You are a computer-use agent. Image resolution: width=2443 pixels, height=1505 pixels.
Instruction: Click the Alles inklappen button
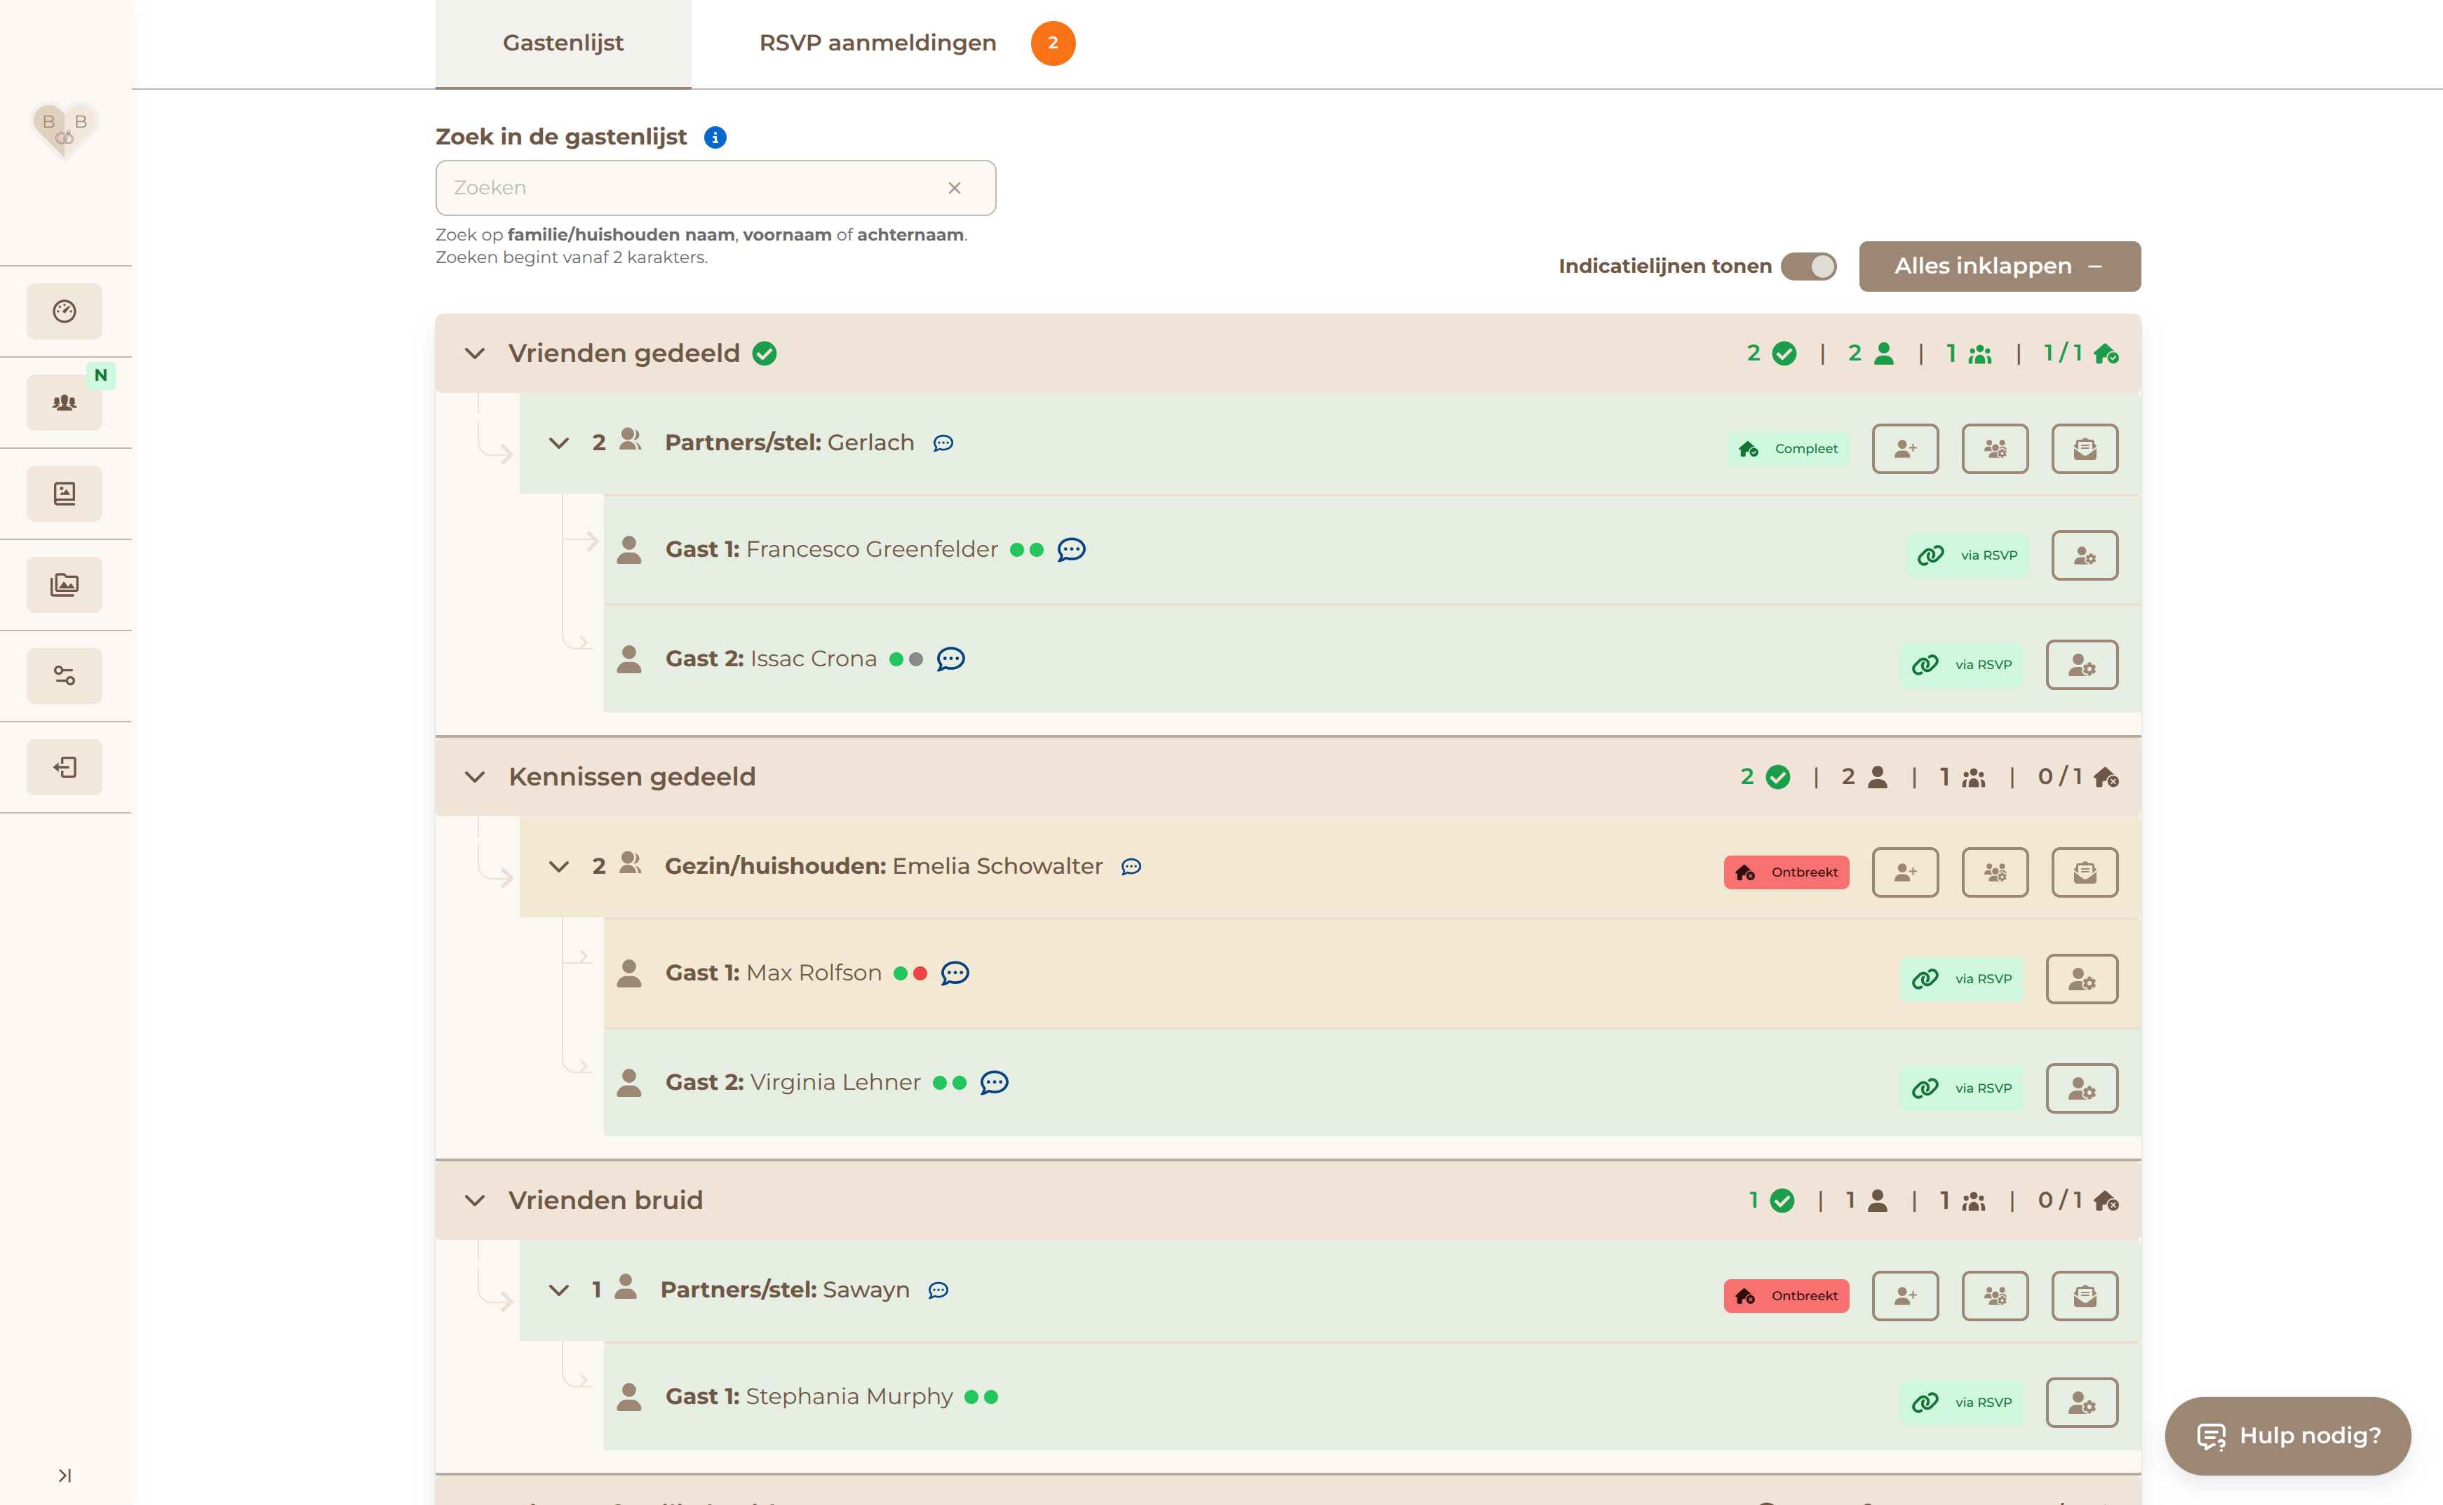click(2000, 266)
